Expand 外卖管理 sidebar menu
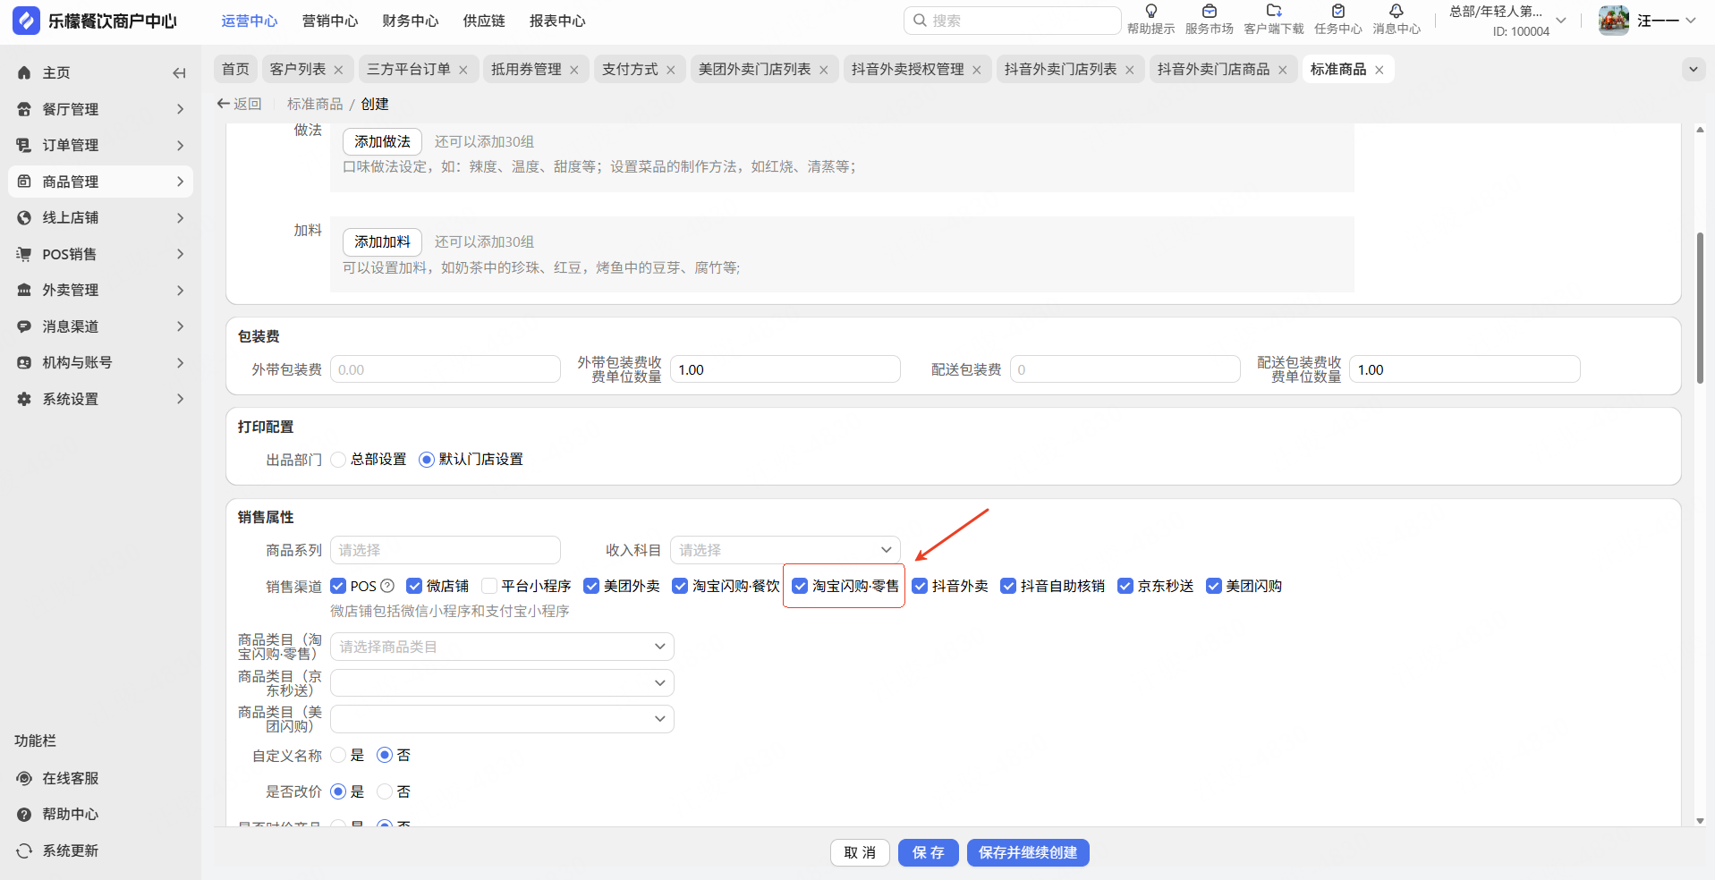Viewport: 1715px width, 880px height. (100, 290)
